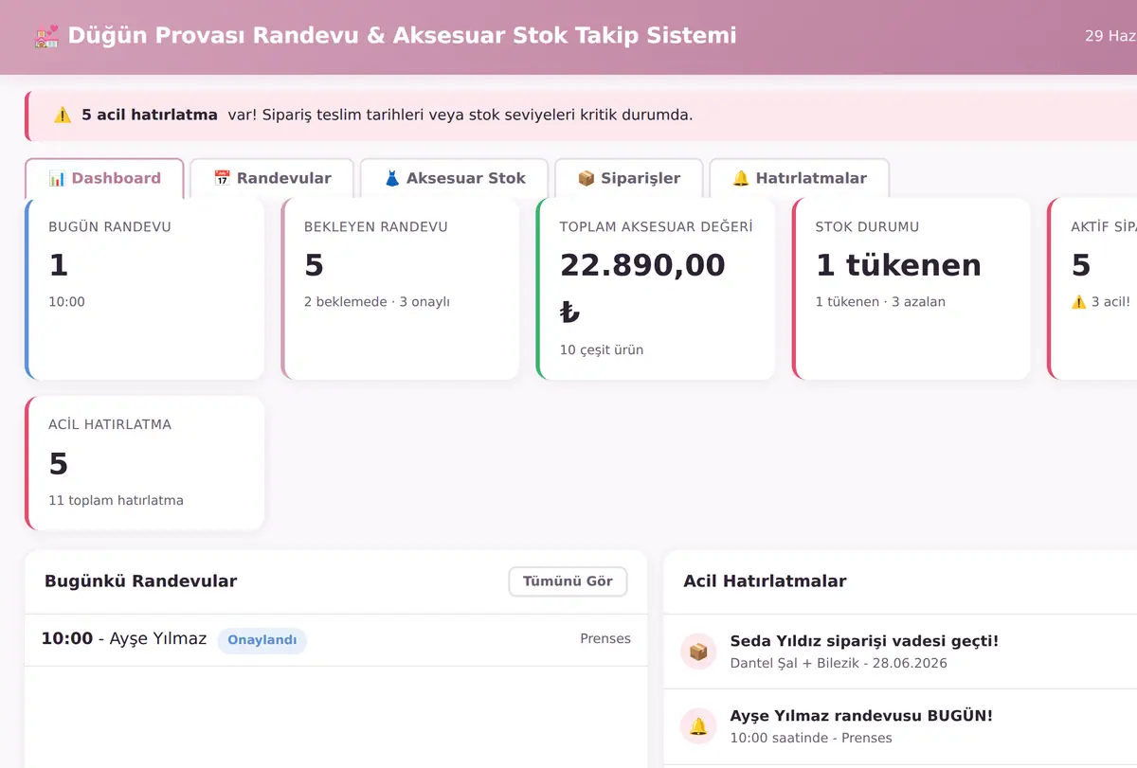Click the 'Prenses' label in appointment row
1137x768 pixels.
coord(605,639)
